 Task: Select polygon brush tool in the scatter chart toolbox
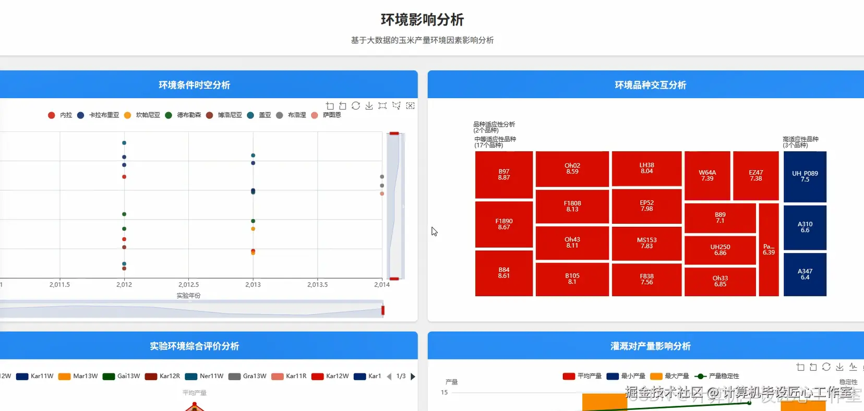pos(397,106)
